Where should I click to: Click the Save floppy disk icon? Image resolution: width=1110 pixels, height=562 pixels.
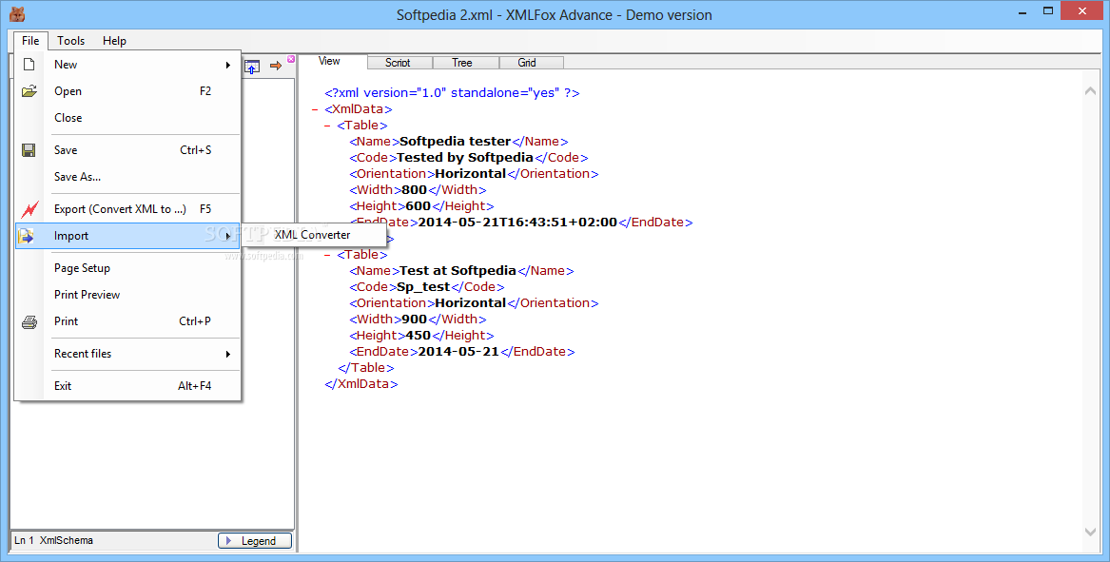pyautogui.click(x=29, y=150)
